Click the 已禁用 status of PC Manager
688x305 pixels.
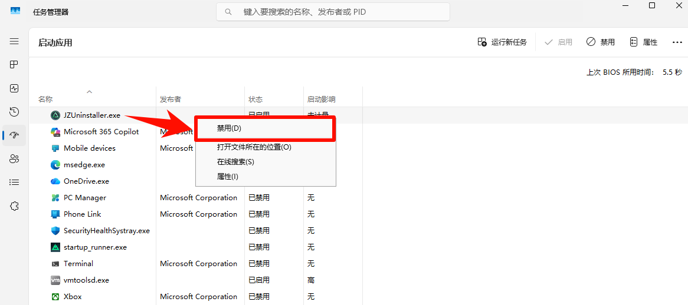click(259, 198)
